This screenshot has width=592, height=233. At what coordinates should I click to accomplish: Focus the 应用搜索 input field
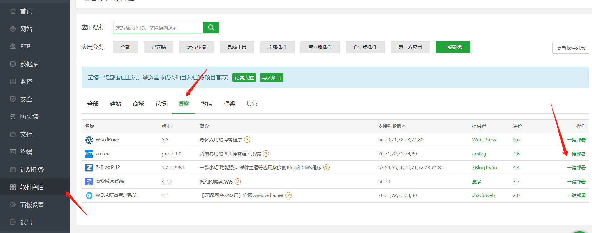[x=158, y=28]
